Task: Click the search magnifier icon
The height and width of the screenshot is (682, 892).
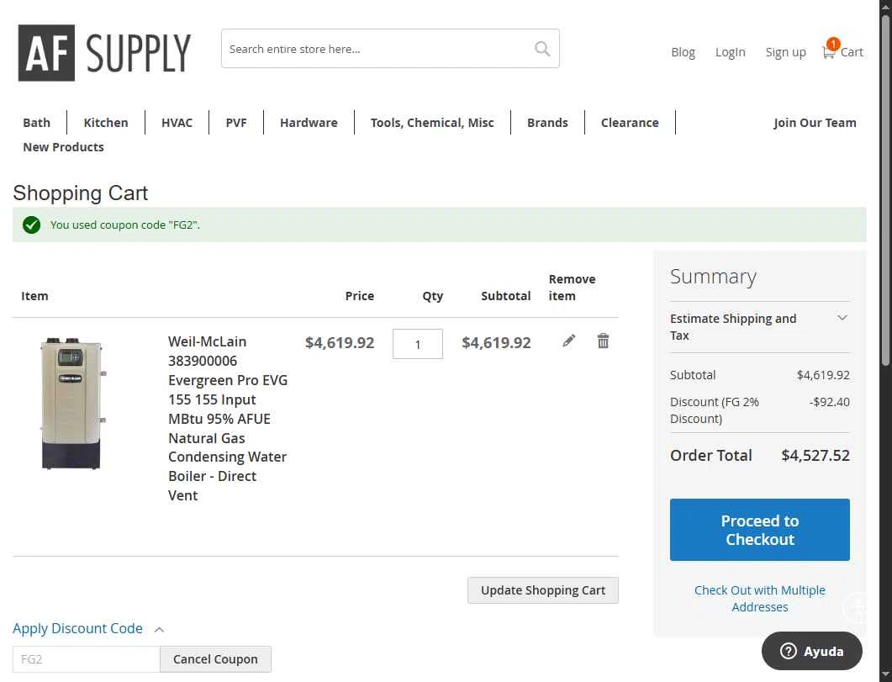Action: tap(542, 49)
